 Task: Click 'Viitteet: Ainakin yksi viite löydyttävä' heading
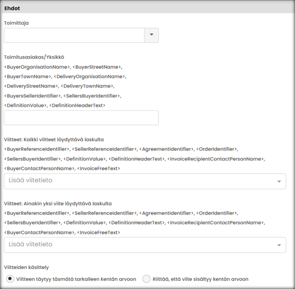[x=58, y=203]
